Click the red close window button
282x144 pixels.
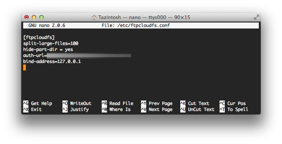27,17
